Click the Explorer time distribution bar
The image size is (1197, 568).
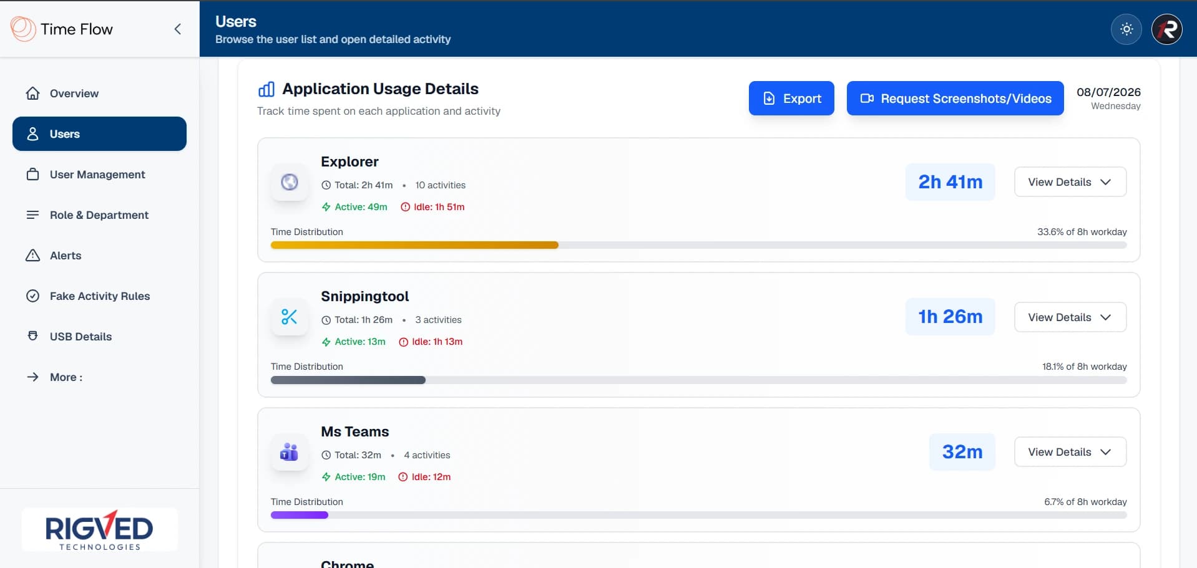pos(699,246)
